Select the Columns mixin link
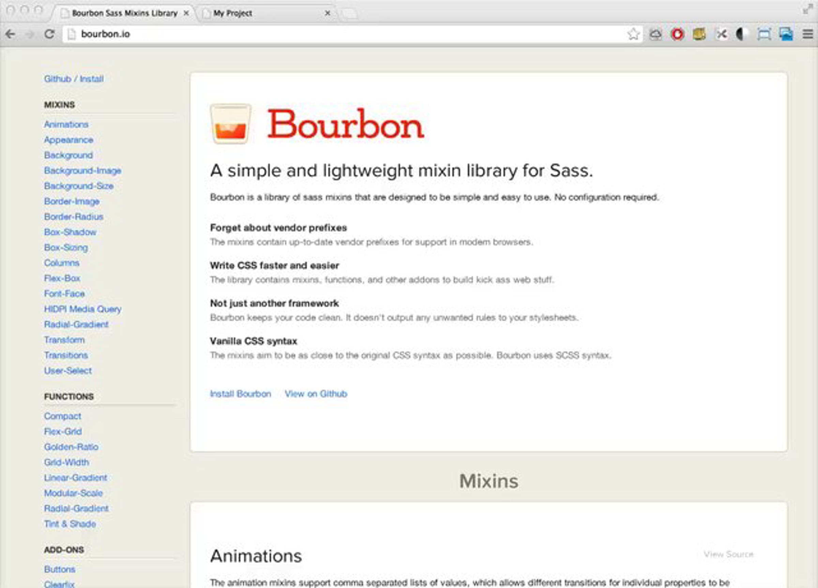This screenshot has height=588, width=818. (x=62, y=263)
